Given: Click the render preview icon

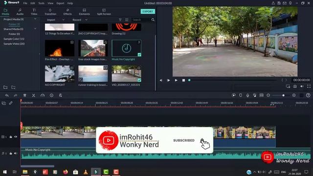Looking at the screenshot, I should [234, 95].
